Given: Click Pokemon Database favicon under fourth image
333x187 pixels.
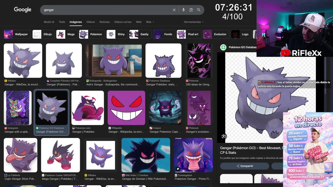Looking at the screenshot, I should pyautogui.click(x=148, y=81).
